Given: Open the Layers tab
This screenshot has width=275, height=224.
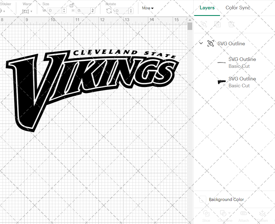Looking at the screenshot, I should tap(207, 8).
